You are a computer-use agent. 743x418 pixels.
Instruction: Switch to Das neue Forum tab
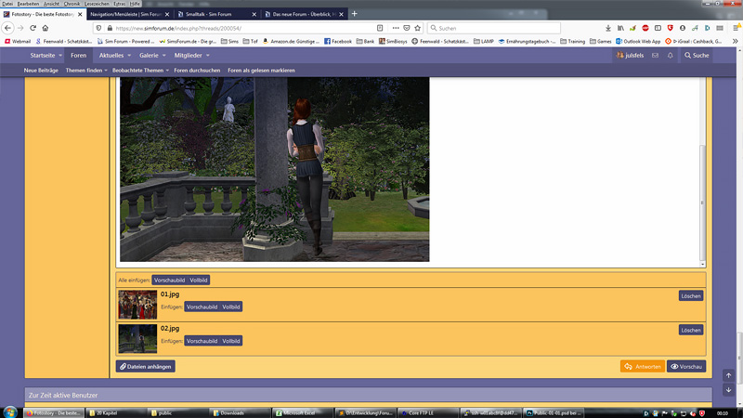pos(299,14)
